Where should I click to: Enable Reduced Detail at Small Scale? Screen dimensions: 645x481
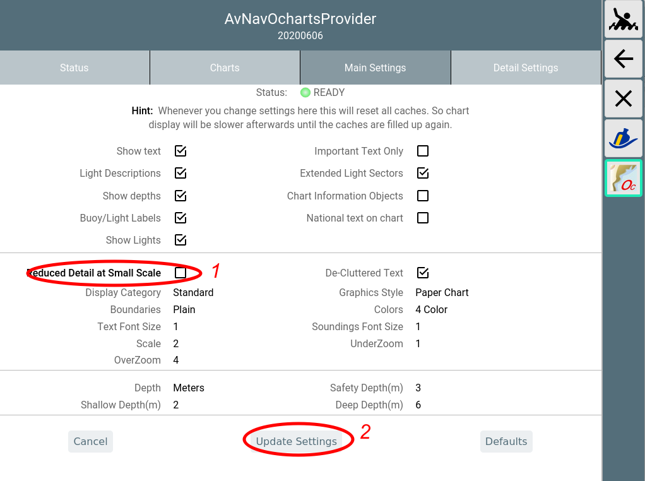click(x=180, y=273)
